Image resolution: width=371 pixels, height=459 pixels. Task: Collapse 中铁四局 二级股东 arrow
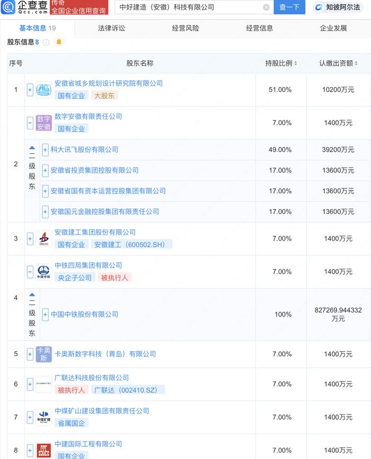32,295
